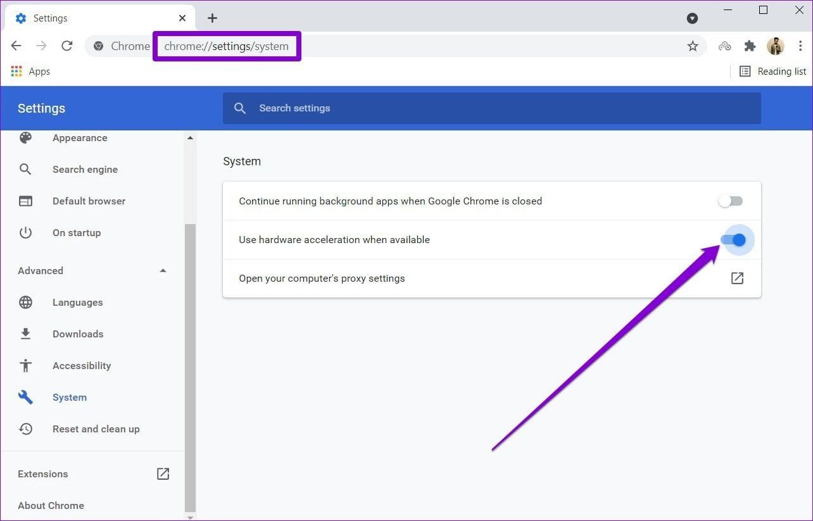Open Languages settings section
This screenshot has height=521, width=813.
pos(77,303)
